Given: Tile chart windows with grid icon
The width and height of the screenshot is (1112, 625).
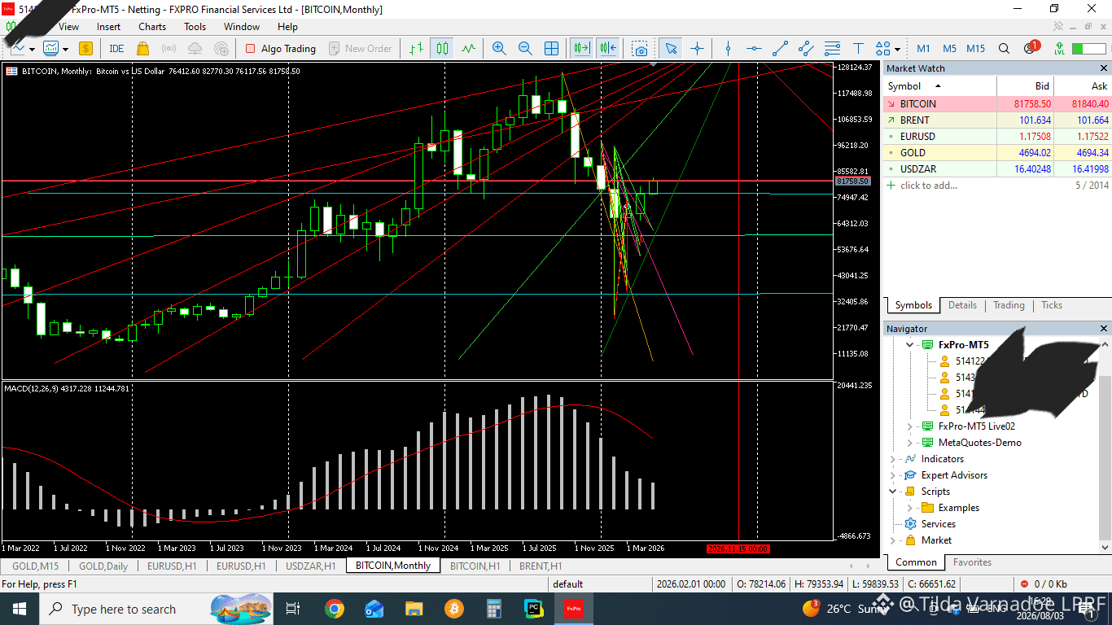Looking at the screenshot, I should (551, 49).
